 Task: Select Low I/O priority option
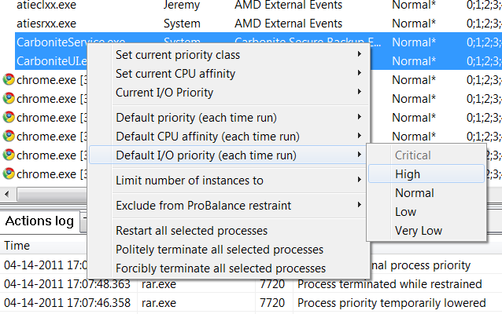click(x=426, y=212)
